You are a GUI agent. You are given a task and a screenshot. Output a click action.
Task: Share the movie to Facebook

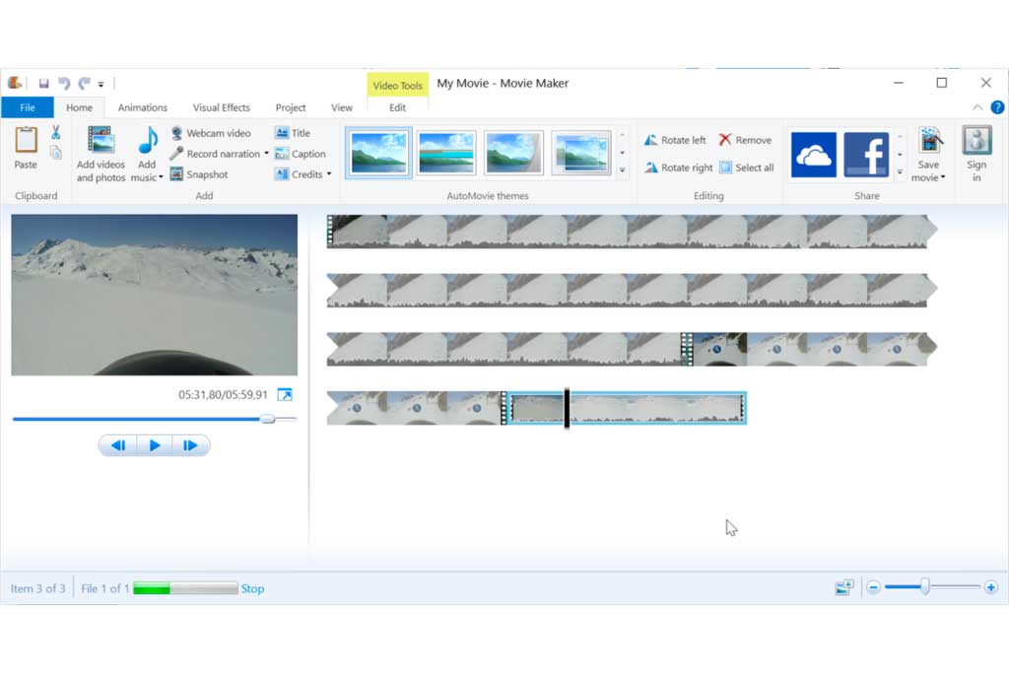[866, 155]
